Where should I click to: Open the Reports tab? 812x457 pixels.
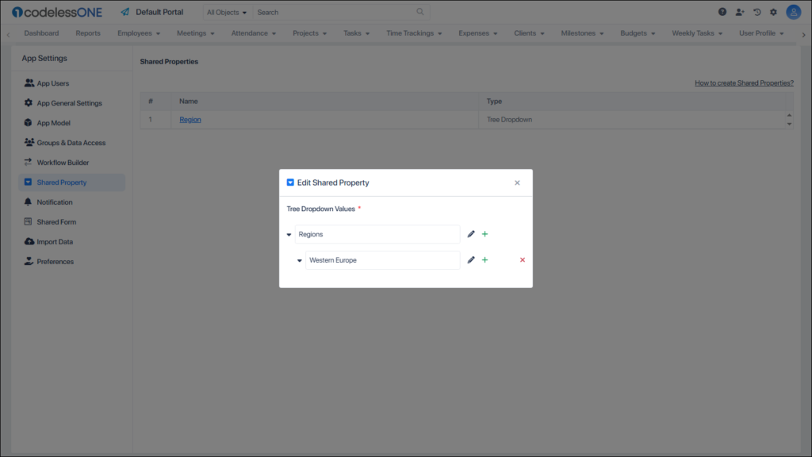[x=88, y=33]
